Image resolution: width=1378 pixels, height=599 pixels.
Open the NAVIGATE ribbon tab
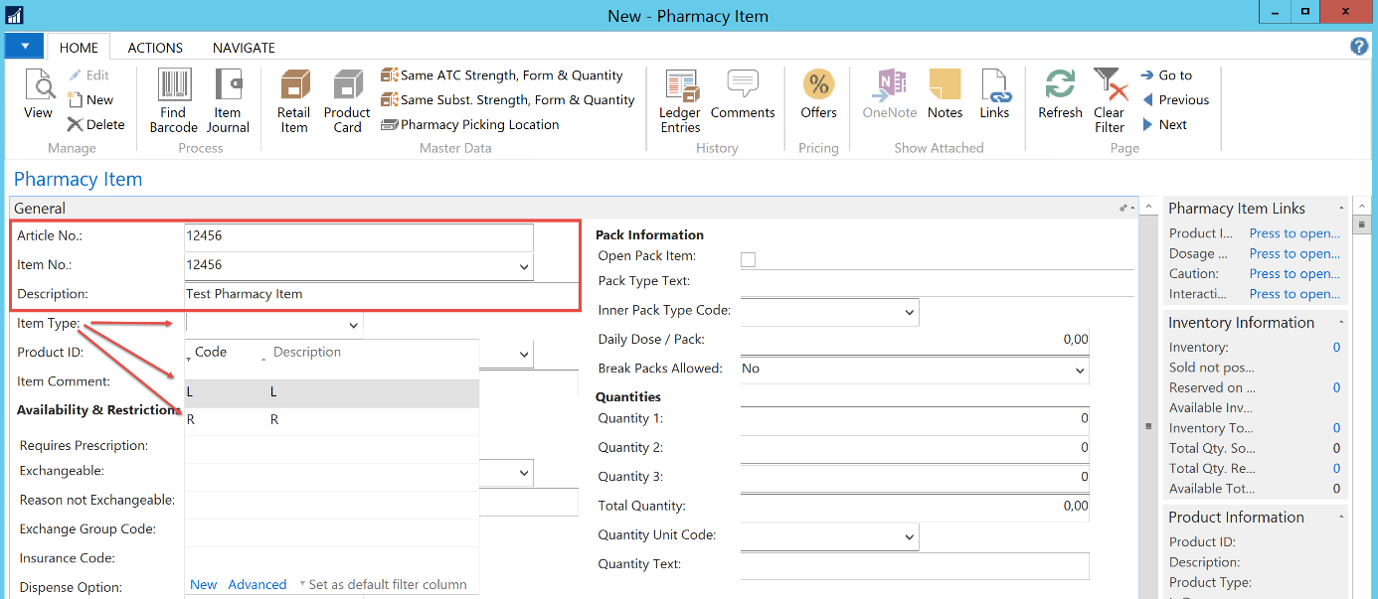tap(244, 48)
